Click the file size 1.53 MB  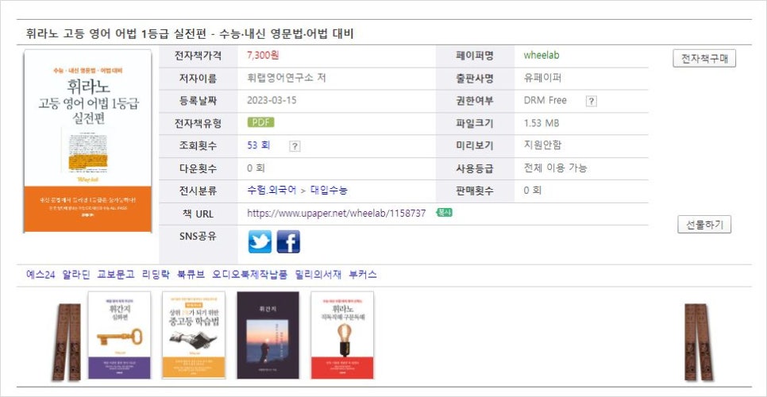[541, 123]
